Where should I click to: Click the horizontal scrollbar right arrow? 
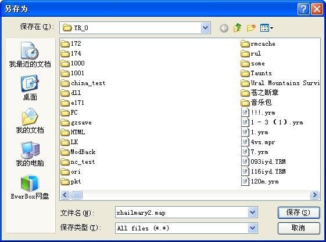click(x=314, y=195)
